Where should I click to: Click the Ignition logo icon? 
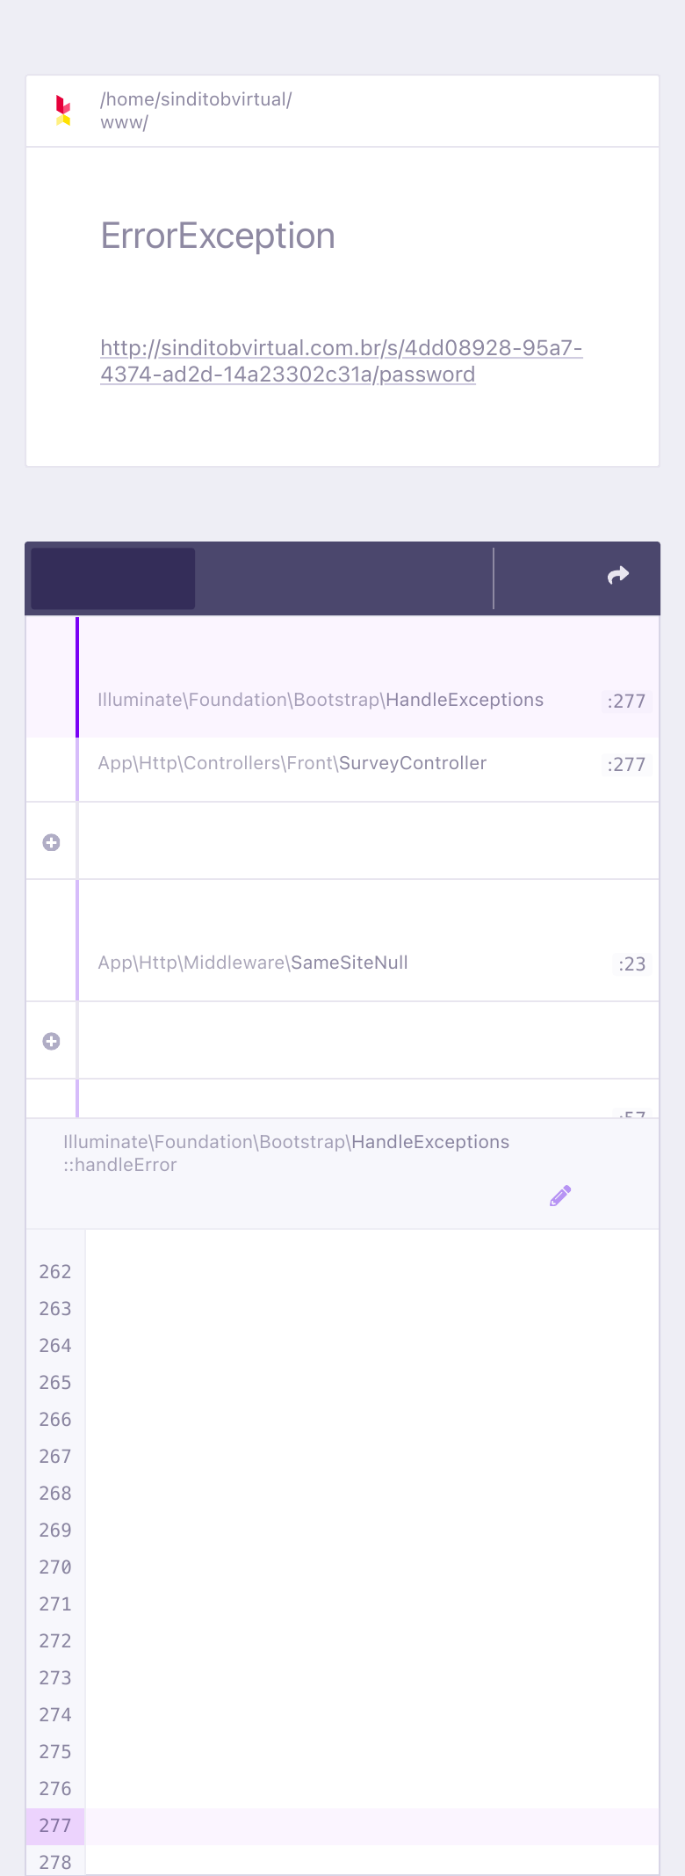(63, 111)
